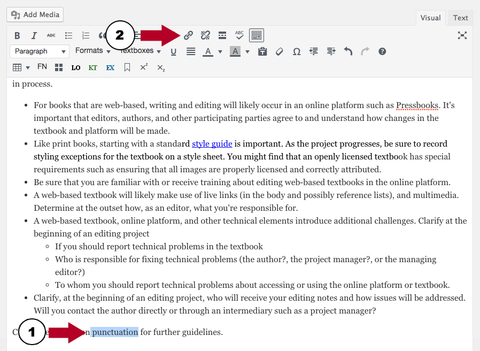
Task: Insert a Read More tag
Action: 222,35
